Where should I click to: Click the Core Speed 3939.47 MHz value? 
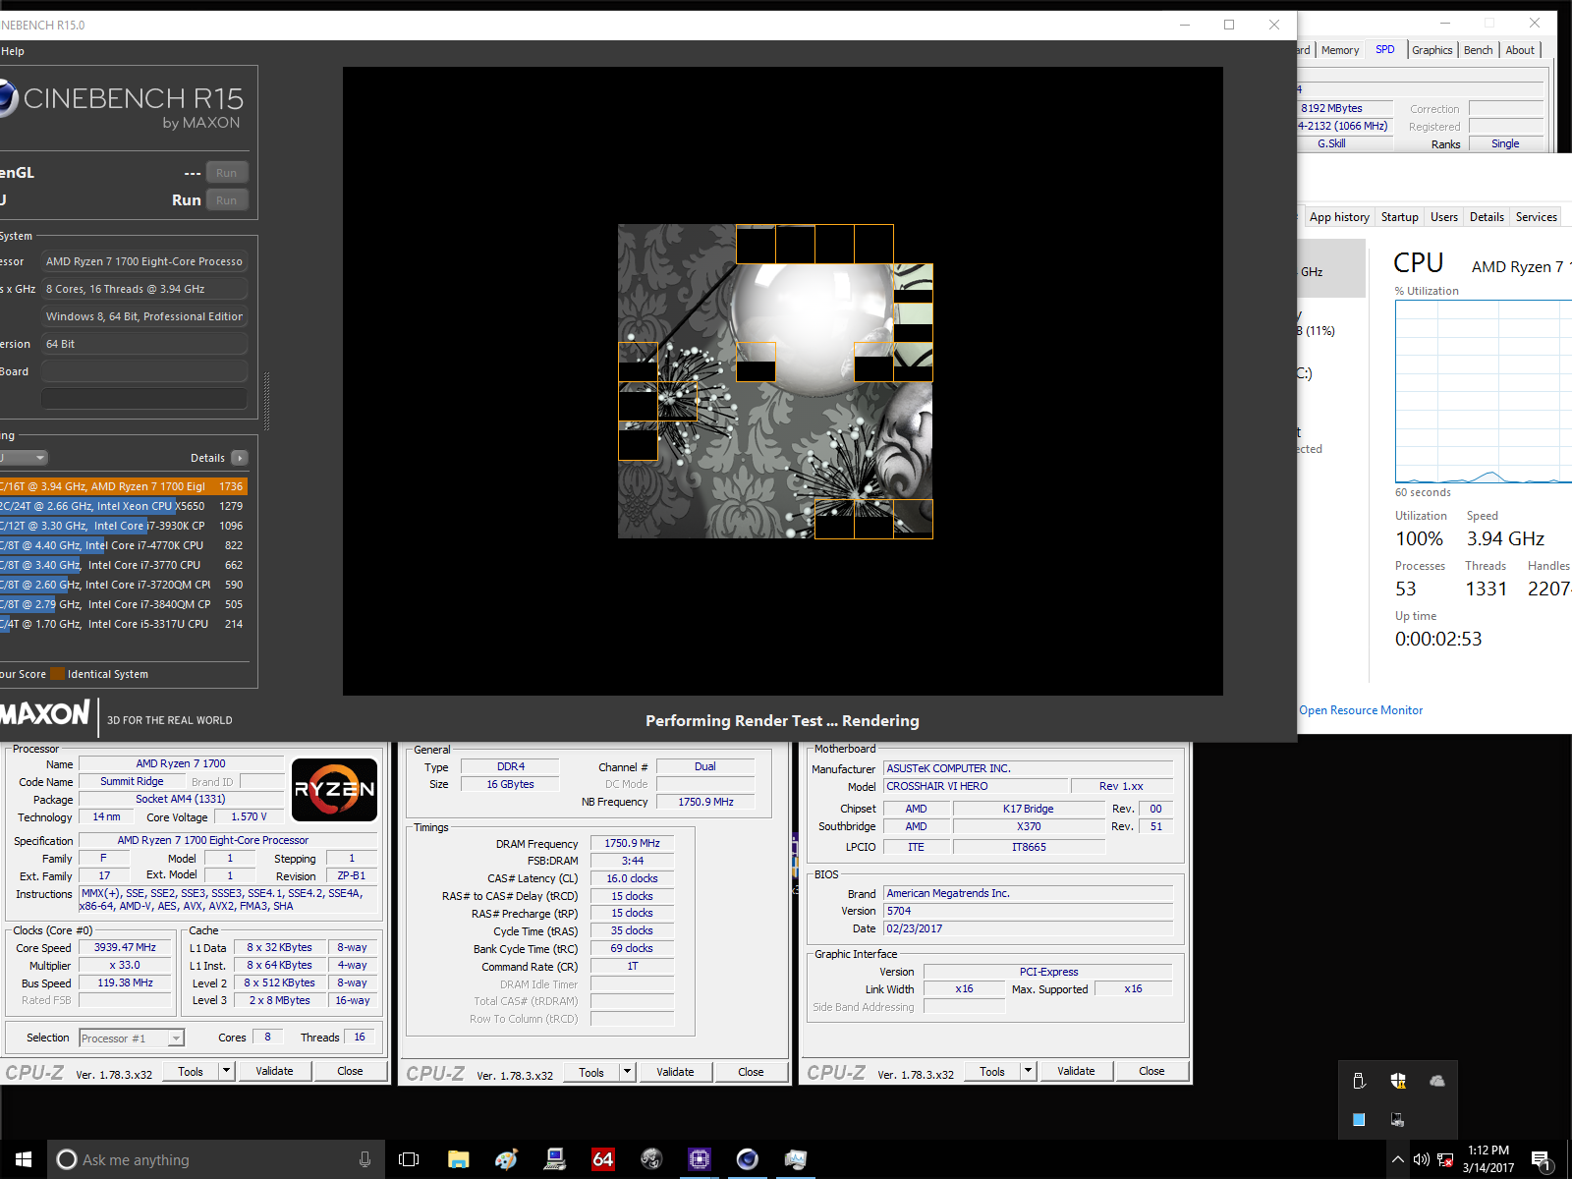click(125, 948)
